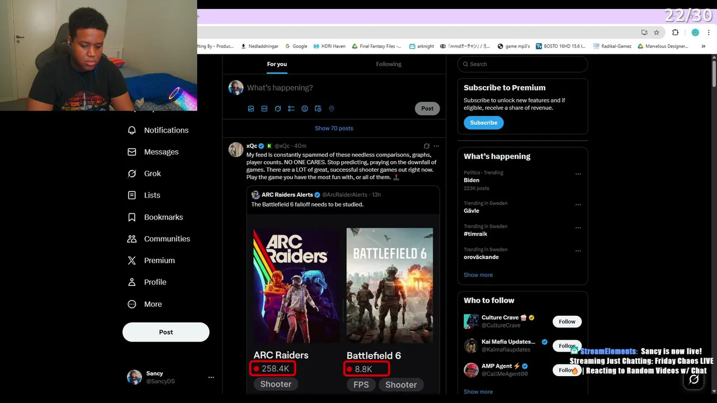Open the ARC Raiders game cover image
The height and width of the screenshot is (403, 717).
click(296, 285)
